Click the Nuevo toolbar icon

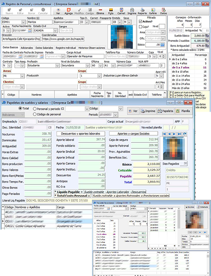[x=10, y=10]
